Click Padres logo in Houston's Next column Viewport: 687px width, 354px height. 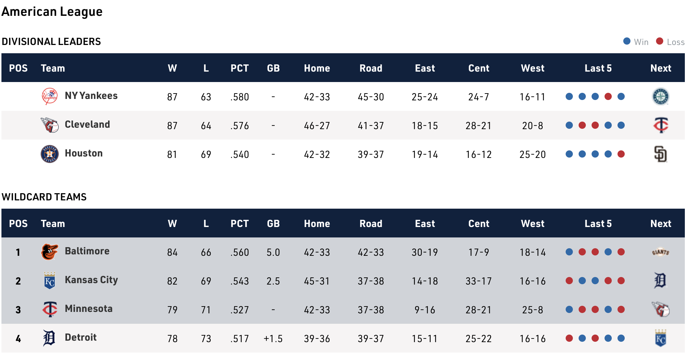[x=660, y=154]
